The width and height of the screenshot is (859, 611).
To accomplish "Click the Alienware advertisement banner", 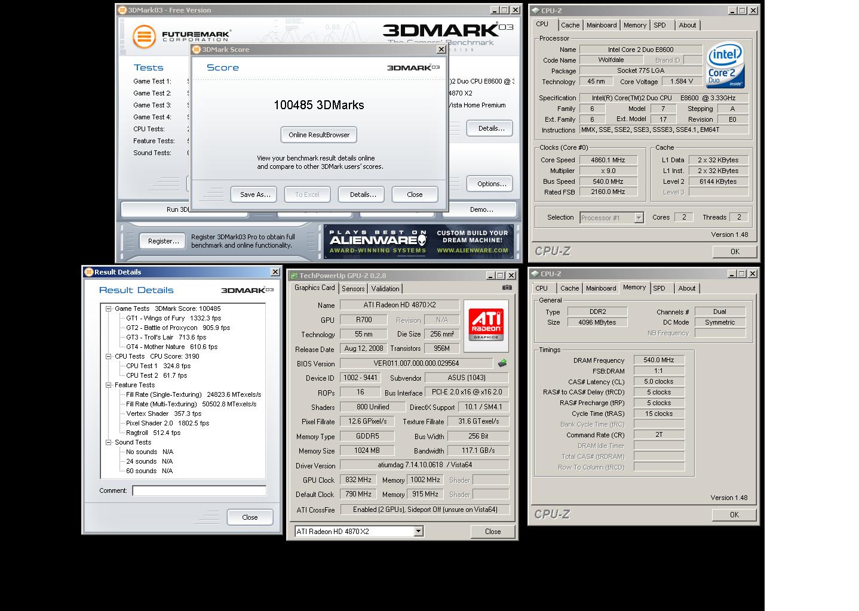I will pos(419,242).
